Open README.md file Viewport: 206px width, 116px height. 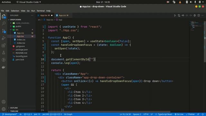click(21, 53)
